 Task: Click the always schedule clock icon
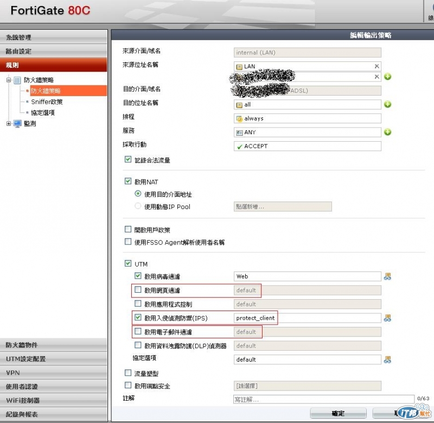239,118
